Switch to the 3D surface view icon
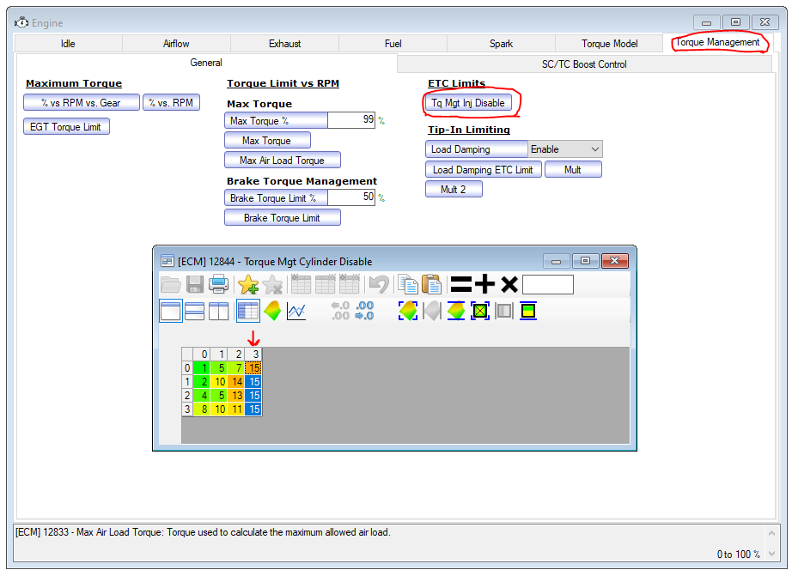This screenshot has height=576, width=792. coord(272,311)
